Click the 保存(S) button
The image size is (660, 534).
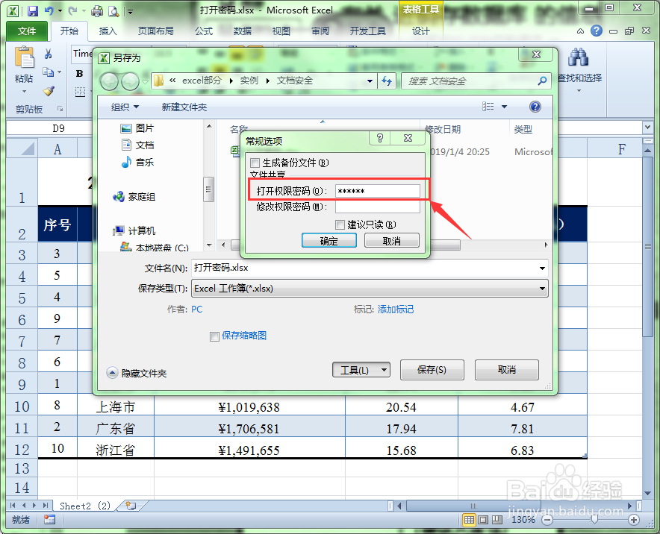[x=432, y=369]
